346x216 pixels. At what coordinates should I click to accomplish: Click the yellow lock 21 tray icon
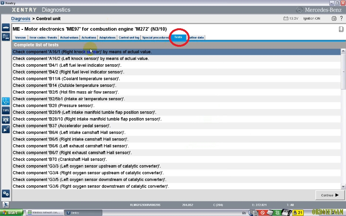pos(298,213)
